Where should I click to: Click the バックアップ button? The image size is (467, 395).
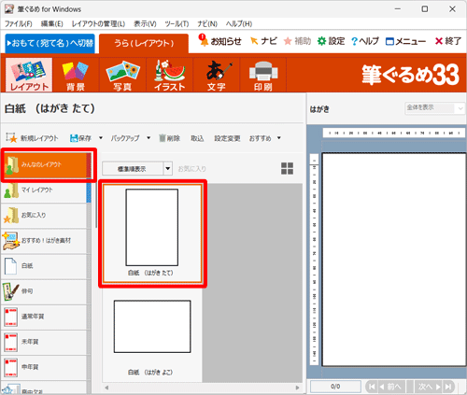125,138
